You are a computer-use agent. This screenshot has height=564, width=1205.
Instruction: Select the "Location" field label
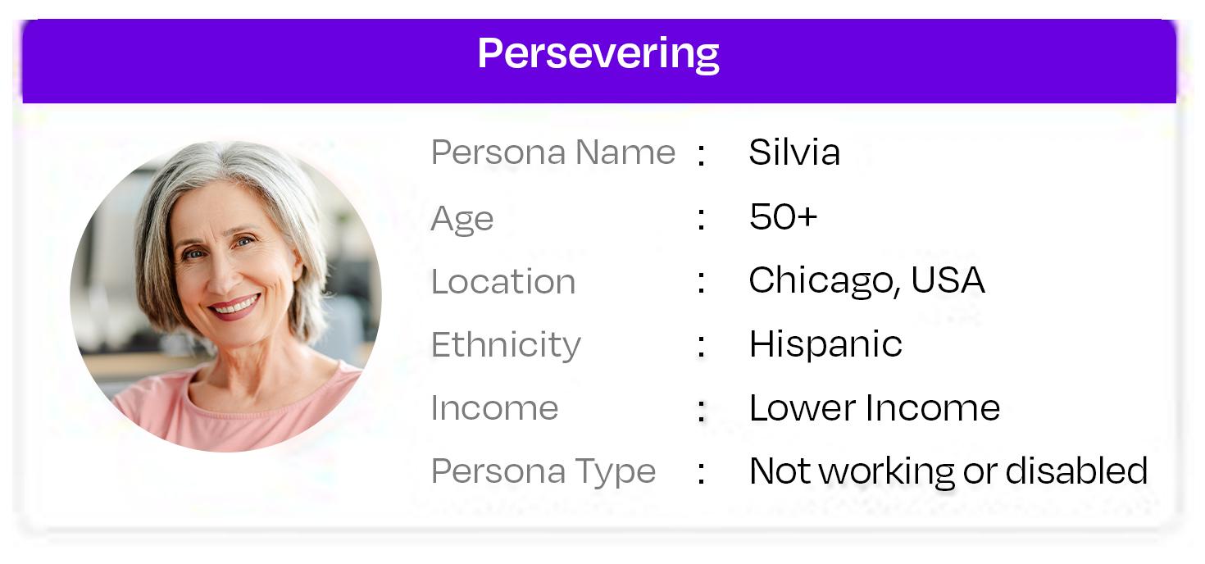(x=503, y=281)
